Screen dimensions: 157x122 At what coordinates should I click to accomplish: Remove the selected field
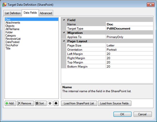click(25, 103)
